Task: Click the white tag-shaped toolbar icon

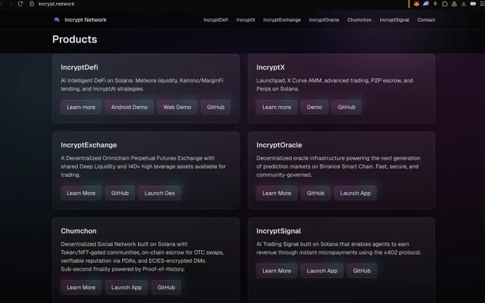Action: click(473, 4)
